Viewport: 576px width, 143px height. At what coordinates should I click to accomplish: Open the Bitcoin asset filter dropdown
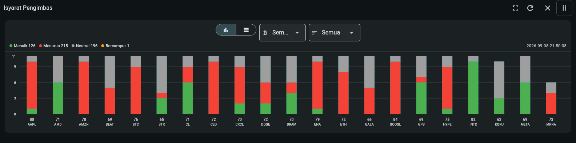[x=282, y=33]
